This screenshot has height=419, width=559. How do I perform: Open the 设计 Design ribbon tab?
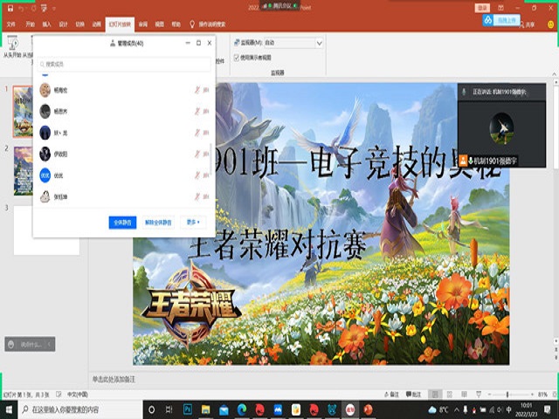(64, 24)
